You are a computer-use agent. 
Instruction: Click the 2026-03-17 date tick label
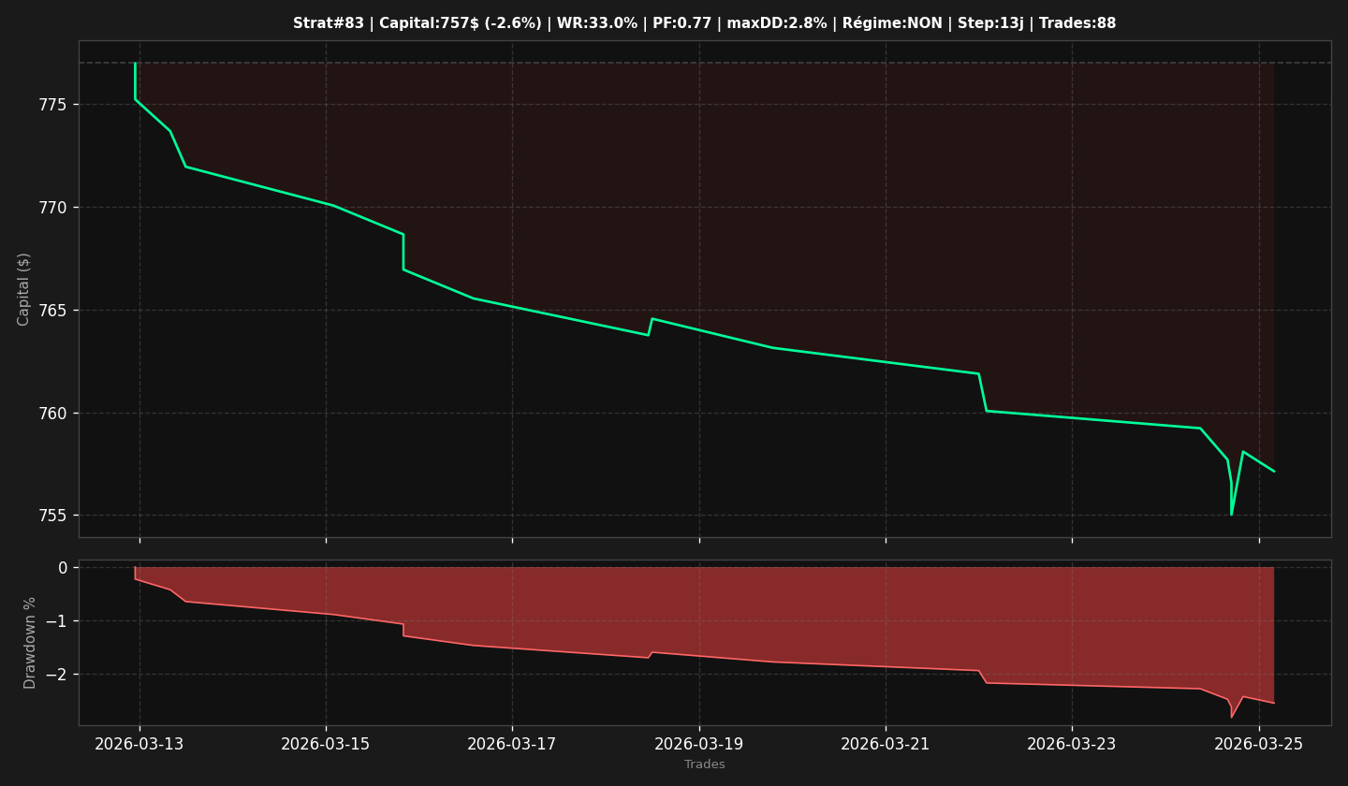coord(512,744)
